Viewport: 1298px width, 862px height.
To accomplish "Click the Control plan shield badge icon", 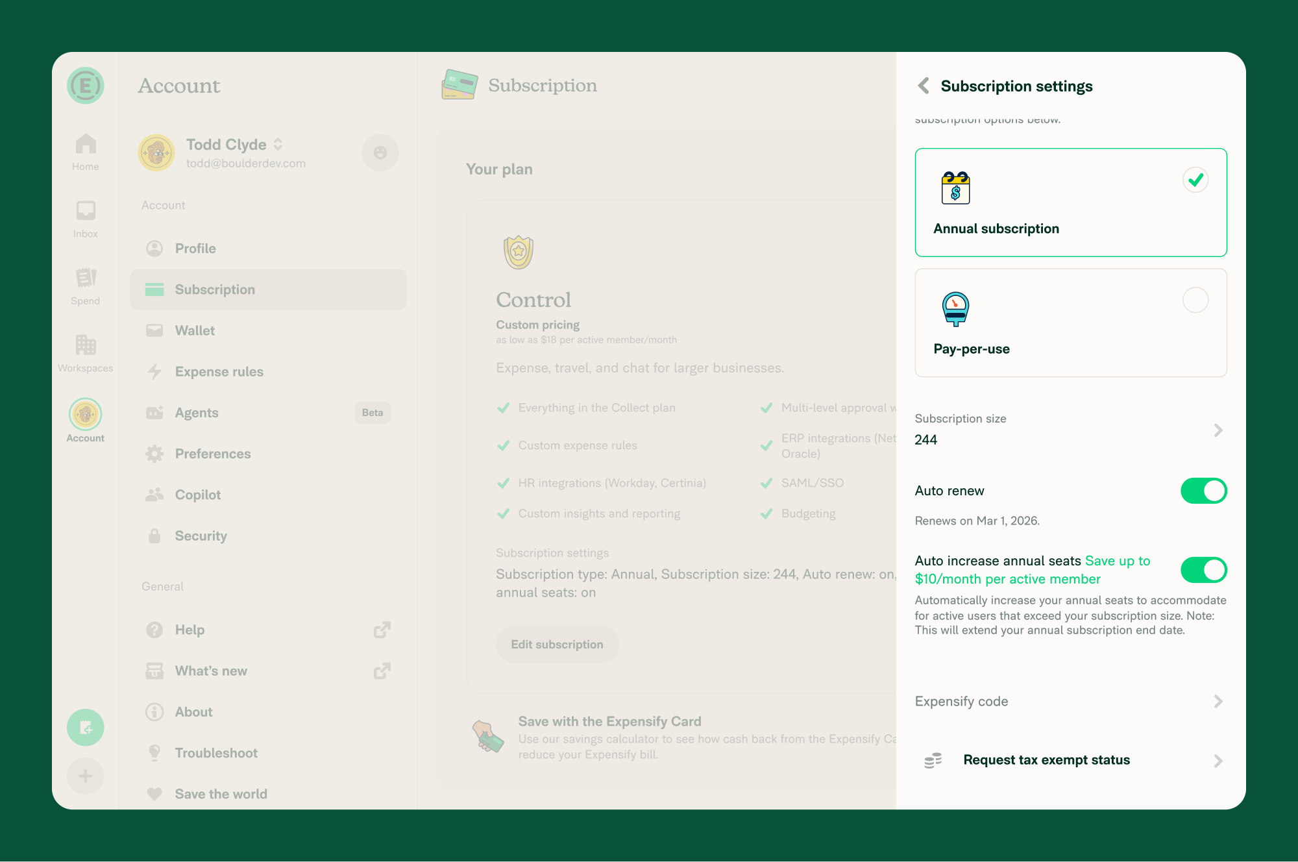I will (519, 252).
